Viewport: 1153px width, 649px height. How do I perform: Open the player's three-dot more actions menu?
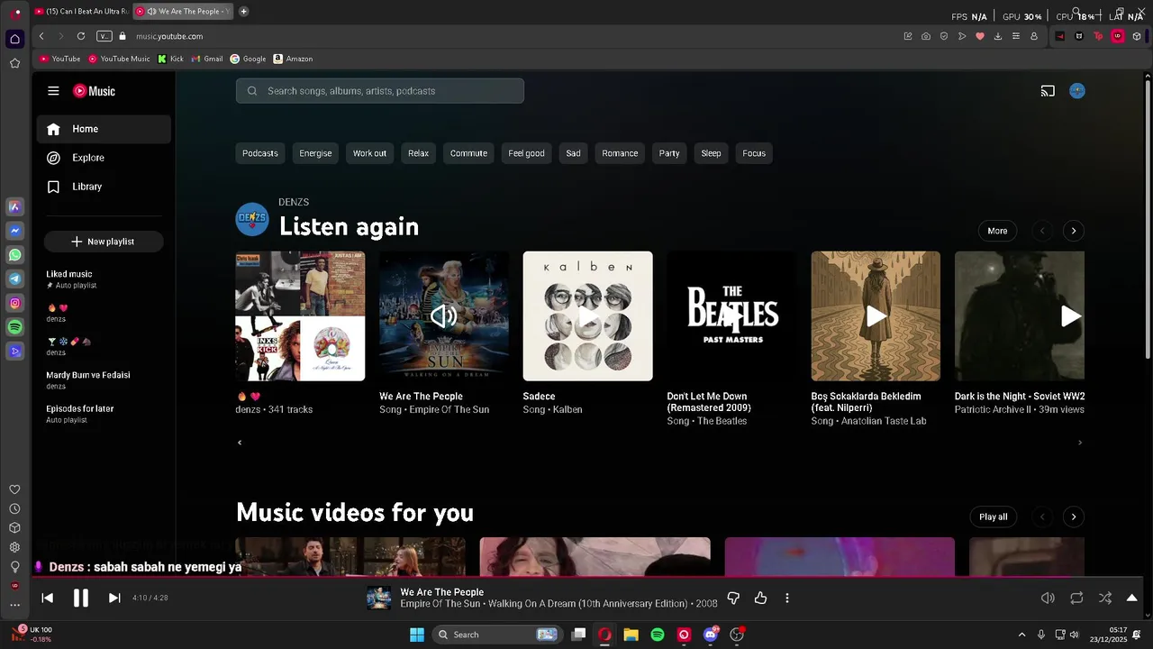787,598
